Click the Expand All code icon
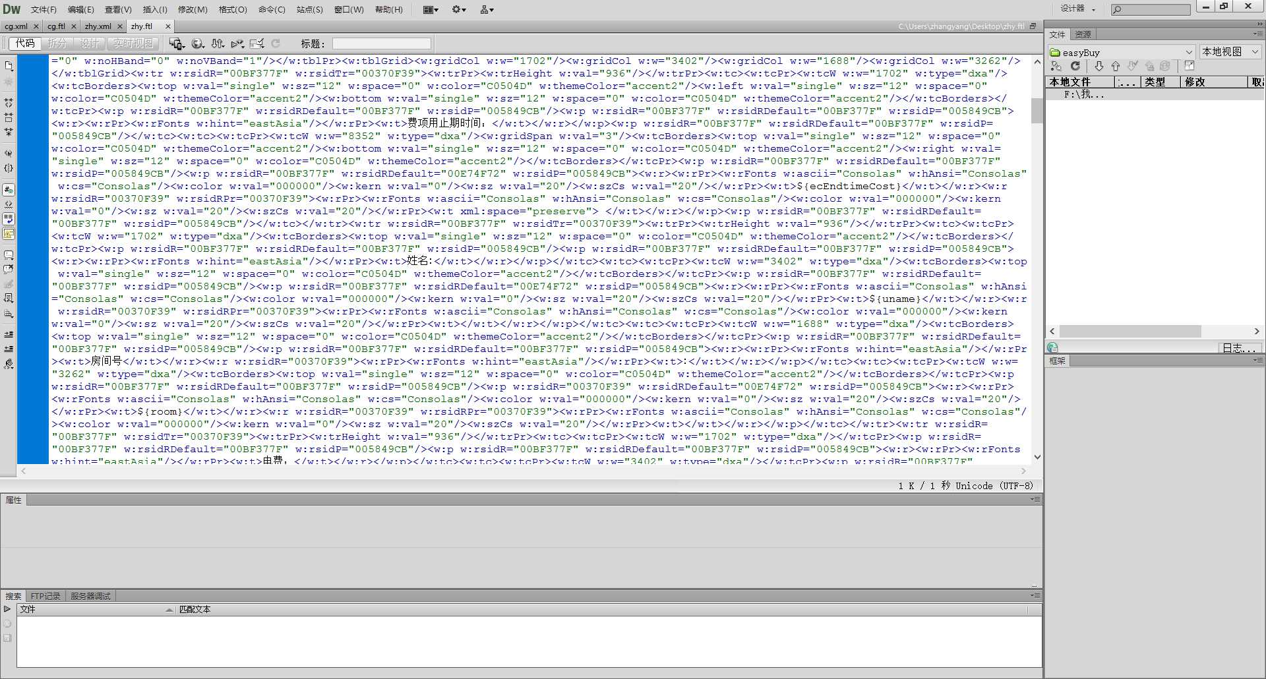The image size is (1266, 679). (x=9, y=132)
